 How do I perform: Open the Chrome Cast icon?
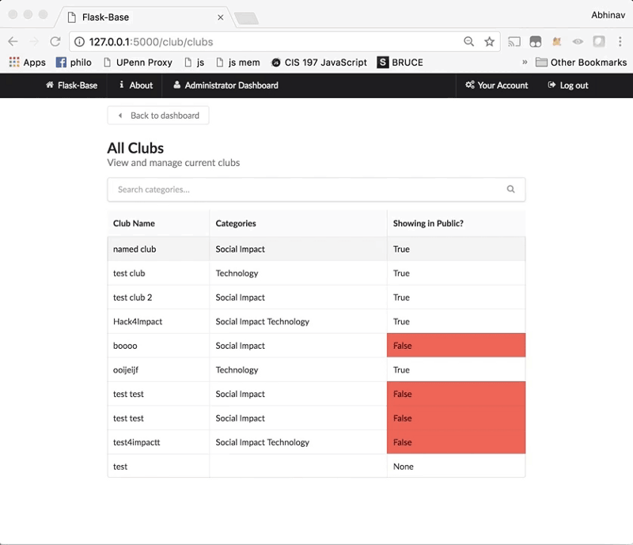(x=516, y=41)
